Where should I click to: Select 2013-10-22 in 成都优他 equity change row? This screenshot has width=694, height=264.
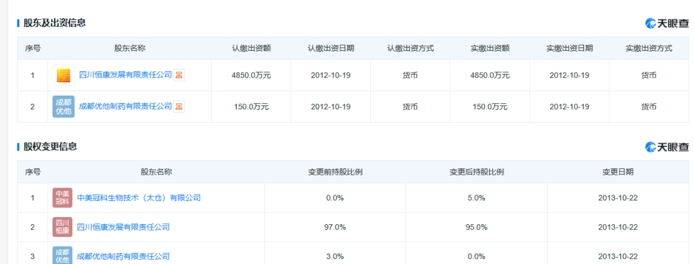(618, 256)
